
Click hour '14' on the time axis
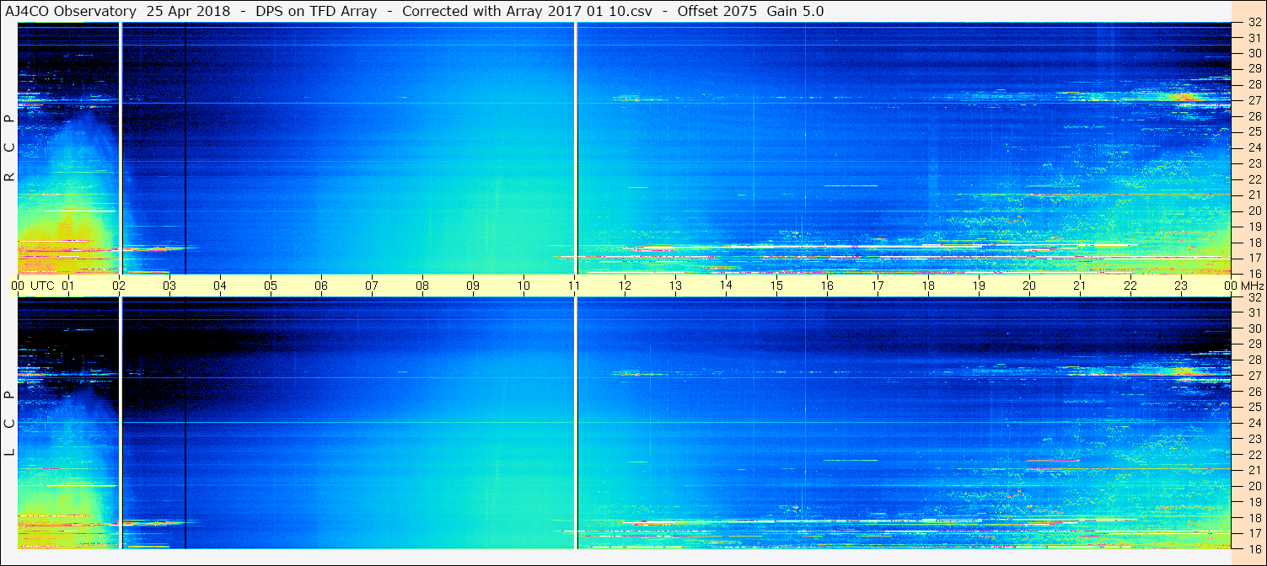pyautogui.click(x=726, y=286)
